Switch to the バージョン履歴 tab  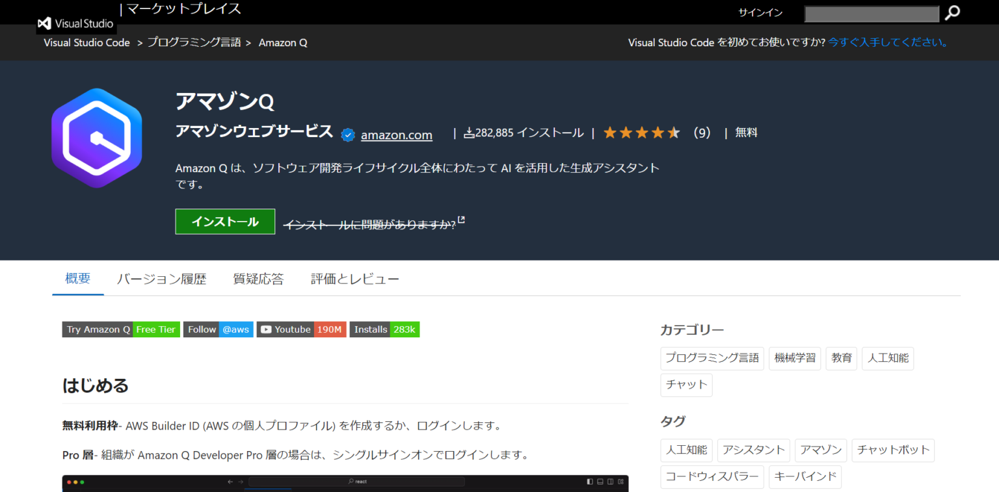[x=161, y=278]
